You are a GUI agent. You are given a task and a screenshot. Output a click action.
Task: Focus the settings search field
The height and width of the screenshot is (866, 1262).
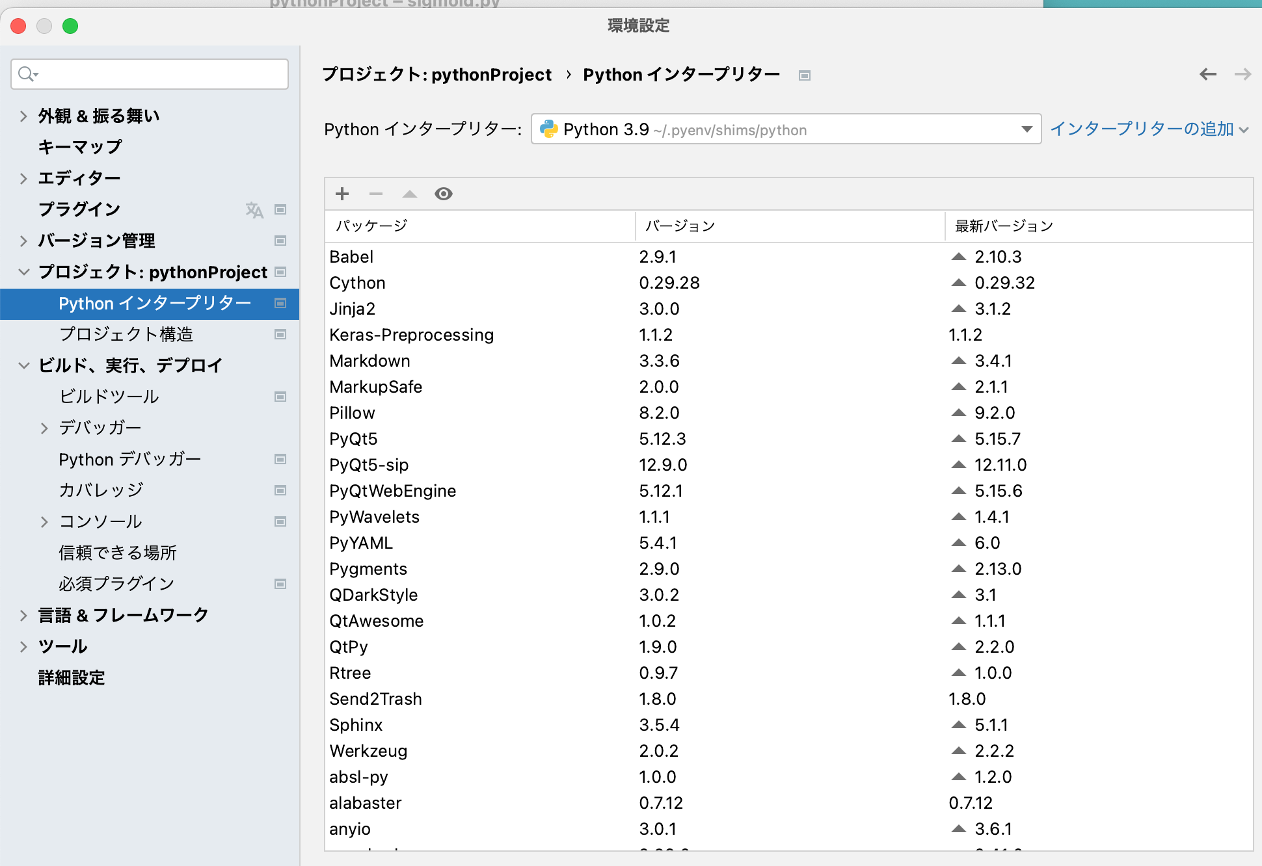[150, 74]
